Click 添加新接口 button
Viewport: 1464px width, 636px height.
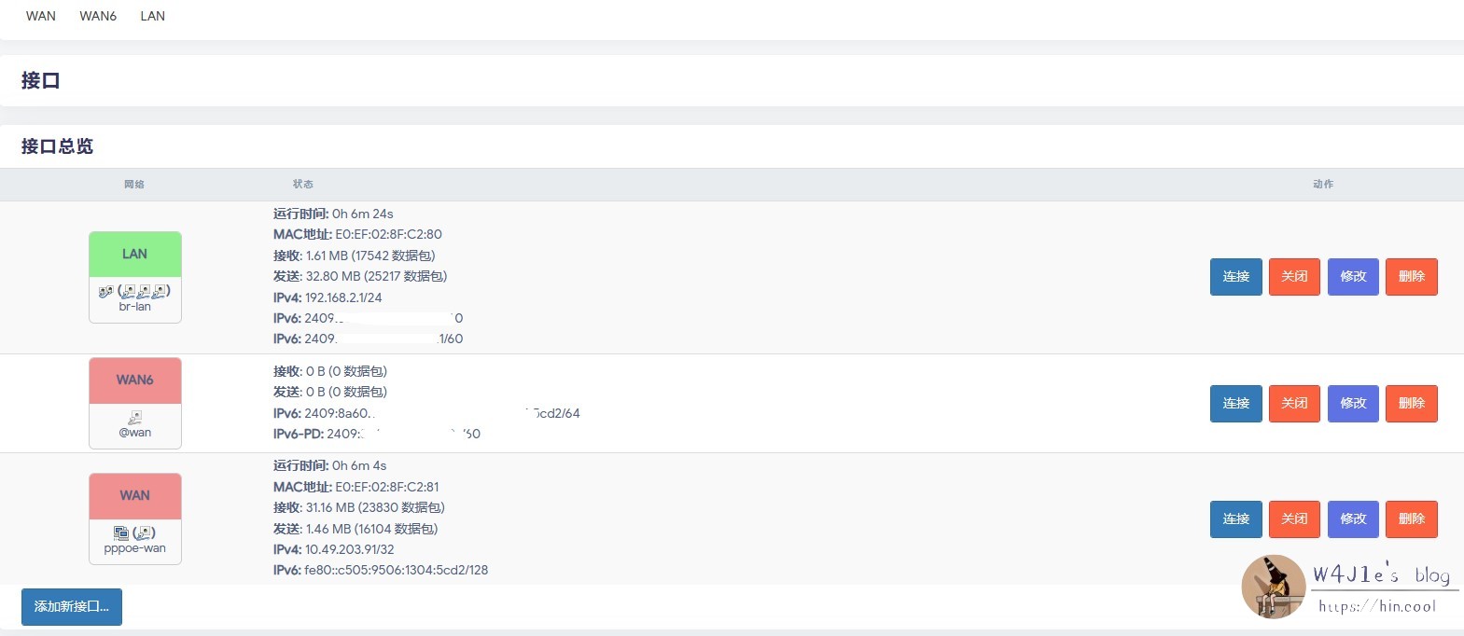[72, 607]
